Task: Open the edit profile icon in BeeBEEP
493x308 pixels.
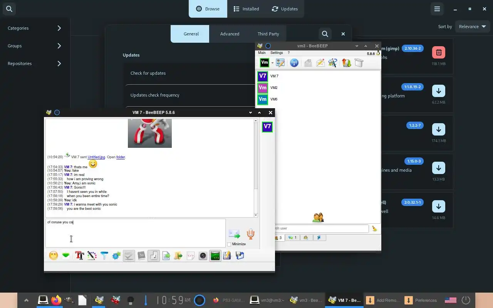Action: pyautogui.click(x=280, y=63)
